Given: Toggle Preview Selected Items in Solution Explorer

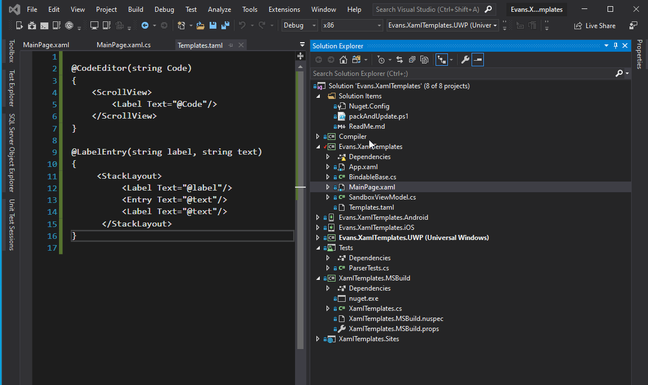Looking at the screenshot, I should (x=477, y=60).
